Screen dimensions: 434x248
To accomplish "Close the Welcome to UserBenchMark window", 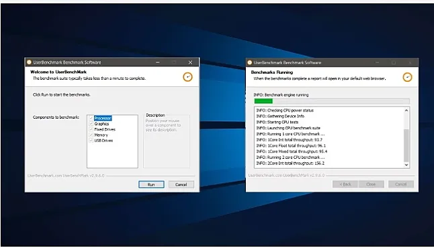I will (x=190, y=62).
